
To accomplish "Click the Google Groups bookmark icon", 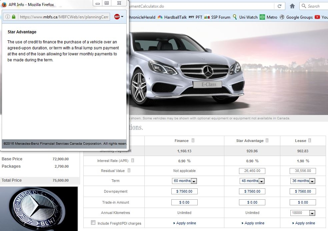I will [x=282, y=17].
